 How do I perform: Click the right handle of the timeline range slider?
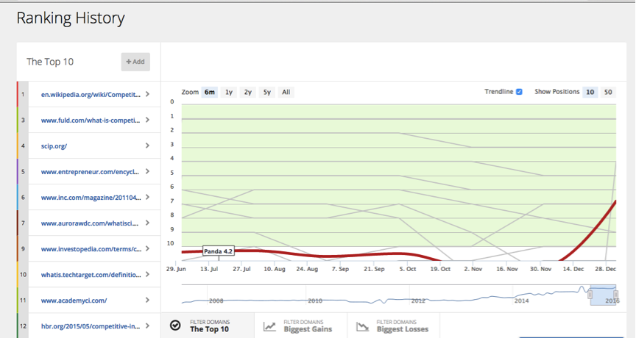point(618,295)
